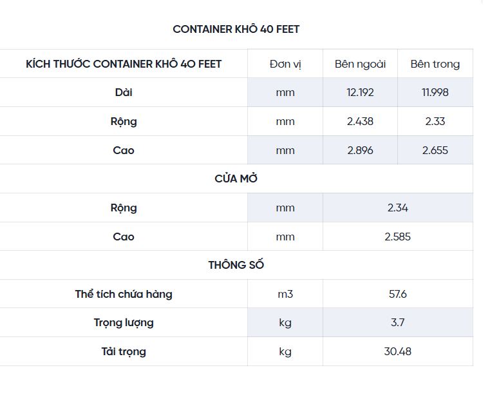This screenshot has width=490, height=408.
Task: Click the Thể tích chứa hàng label
Action: tap(124, 294)
